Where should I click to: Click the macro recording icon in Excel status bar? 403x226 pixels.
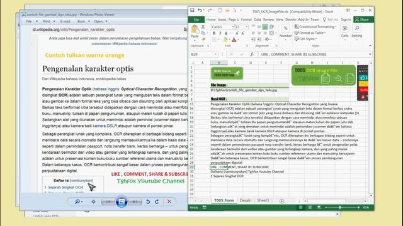point(204,207)
